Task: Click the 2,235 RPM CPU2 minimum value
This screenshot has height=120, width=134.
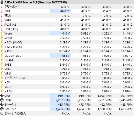Action: pos(83,100)
